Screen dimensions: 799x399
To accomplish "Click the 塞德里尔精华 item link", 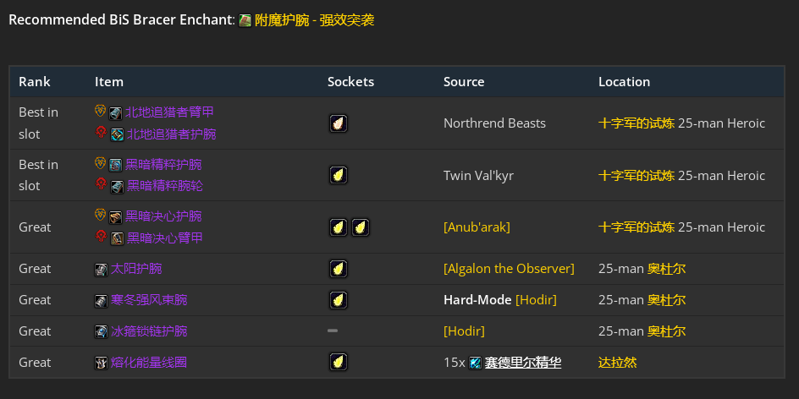I will tap(522, 363).
